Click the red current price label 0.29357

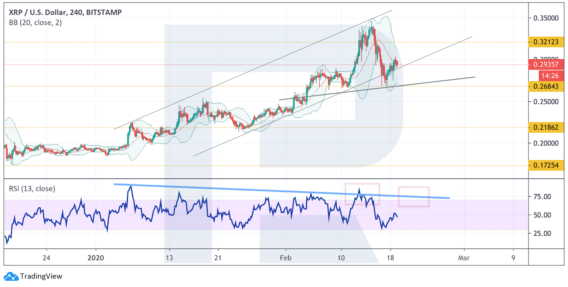coord(546,65)
